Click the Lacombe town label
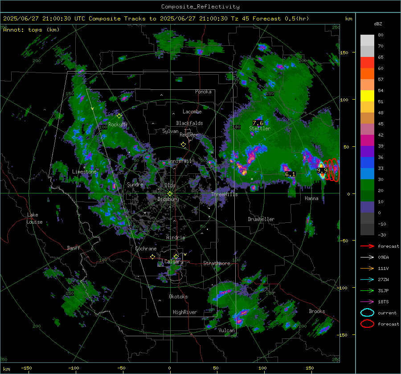The image size is (401, 374). point(192,112)
